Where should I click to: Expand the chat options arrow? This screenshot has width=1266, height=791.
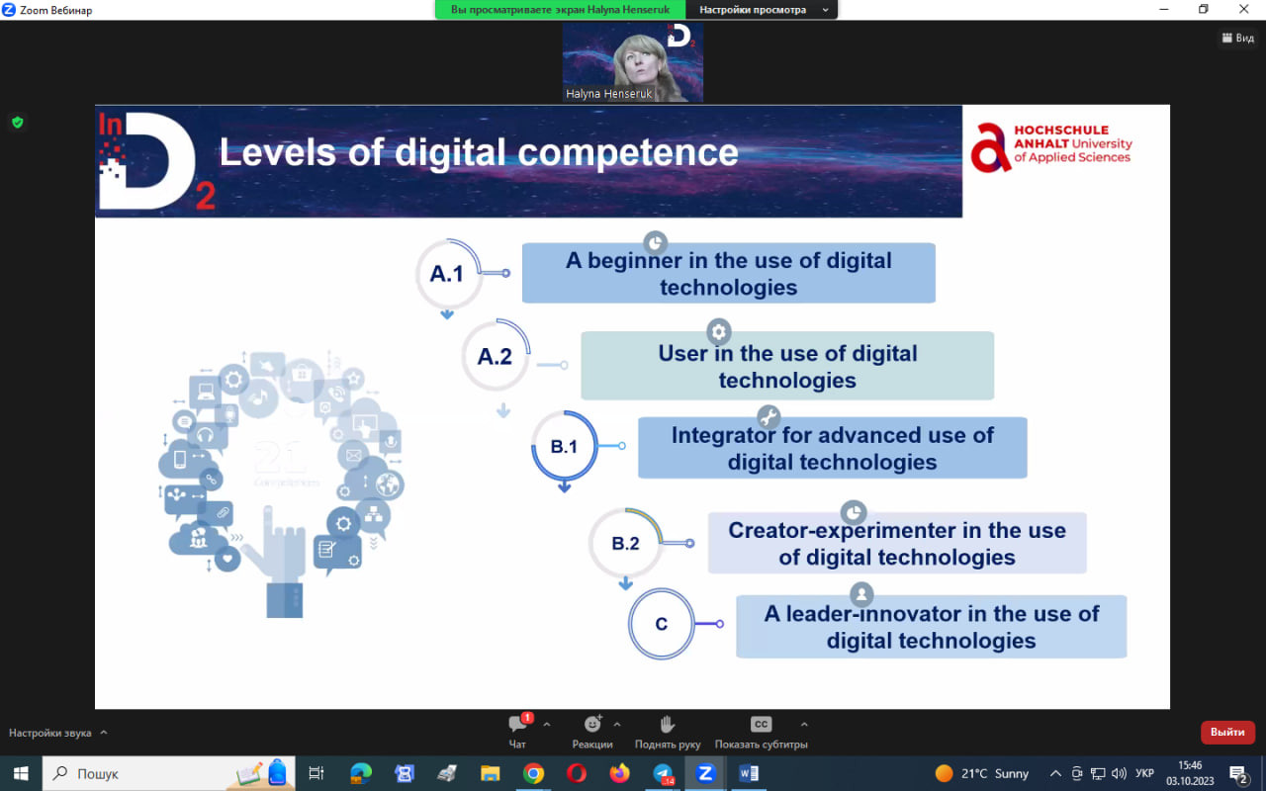pos(547,724)
